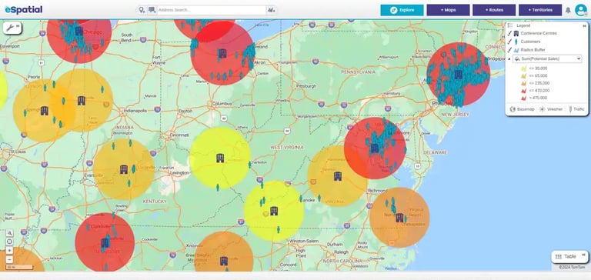Click the <= 30,000 yellow swatch
Screen dimensions: 591x280
click(x=523, y=68)
